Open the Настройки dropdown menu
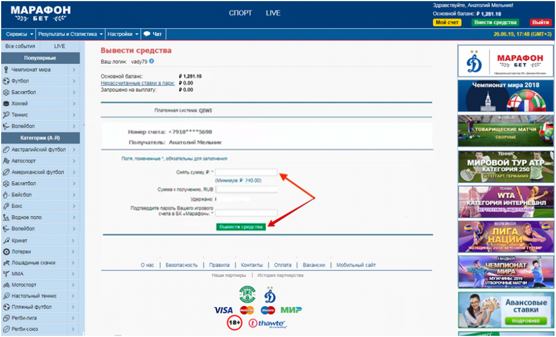The height and width of the screenshot is (337, 556). (123, 34)
